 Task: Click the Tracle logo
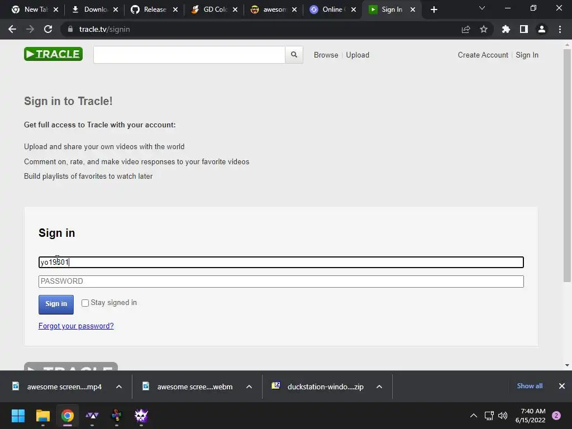point(53,54)
